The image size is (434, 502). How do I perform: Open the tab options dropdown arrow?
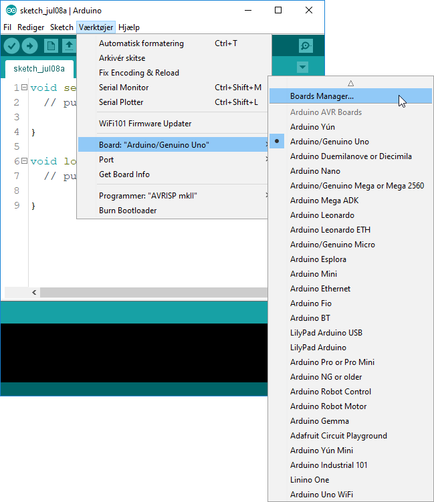pyautogui.click(x=302, y=68)
